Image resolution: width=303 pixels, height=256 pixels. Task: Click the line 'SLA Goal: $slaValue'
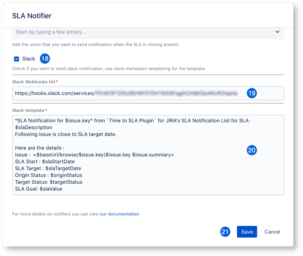tap(39, 189)
